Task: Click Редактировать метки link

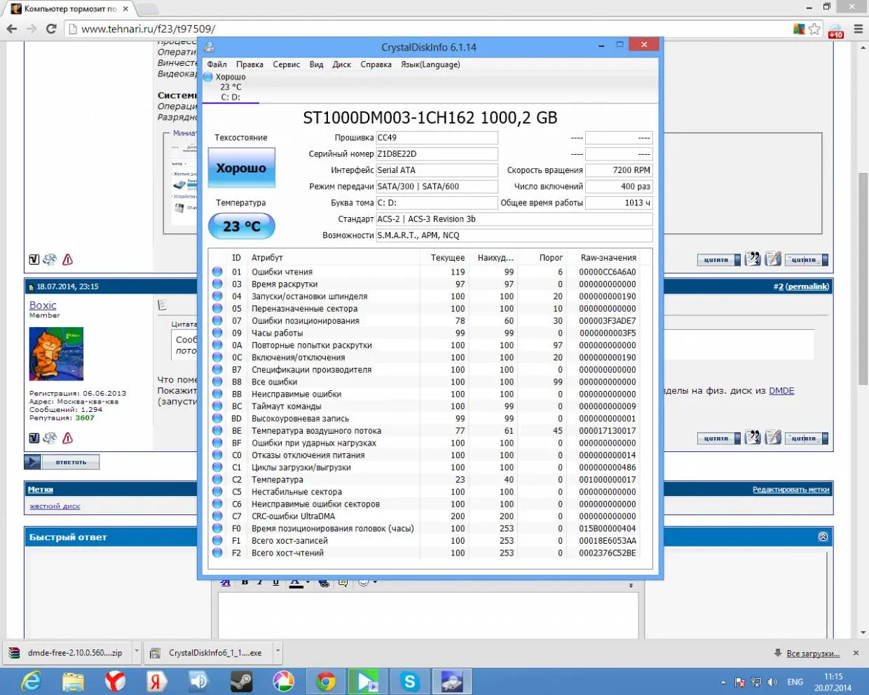Action: click(791, 490)
